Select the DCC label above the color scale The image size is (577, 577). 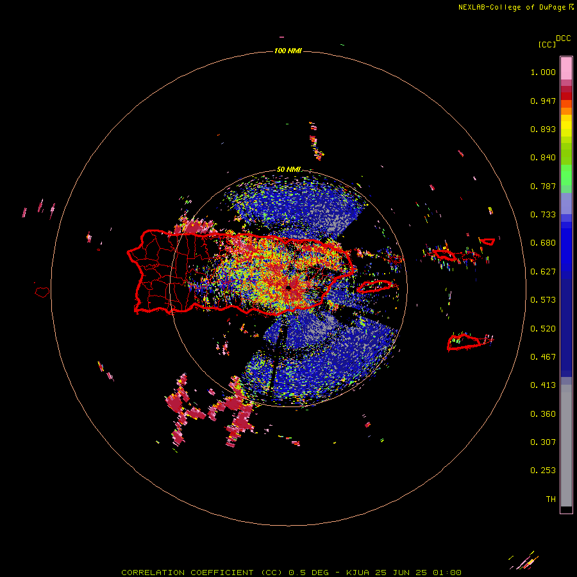tap(564, 38)
